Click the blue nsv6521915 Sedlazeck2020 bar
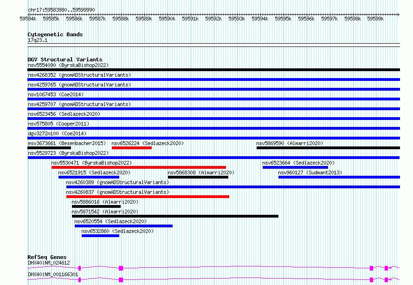413x285 pixels. [x=89, y=177]
